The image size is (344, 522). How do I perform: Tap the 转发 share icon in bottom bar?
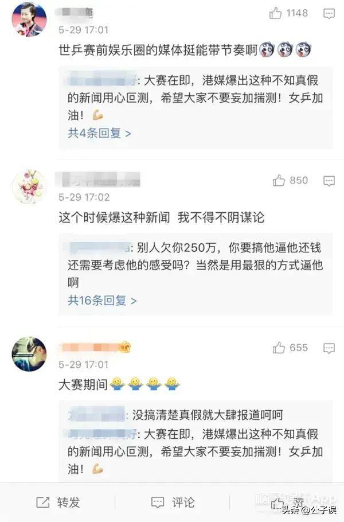42,502
